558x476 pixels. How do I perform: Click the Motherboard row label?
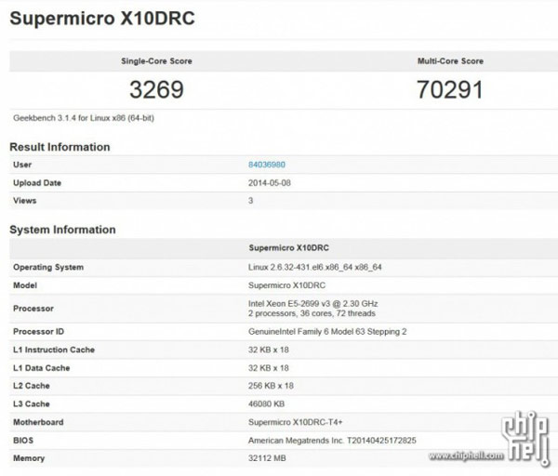(x=38, y=422)
